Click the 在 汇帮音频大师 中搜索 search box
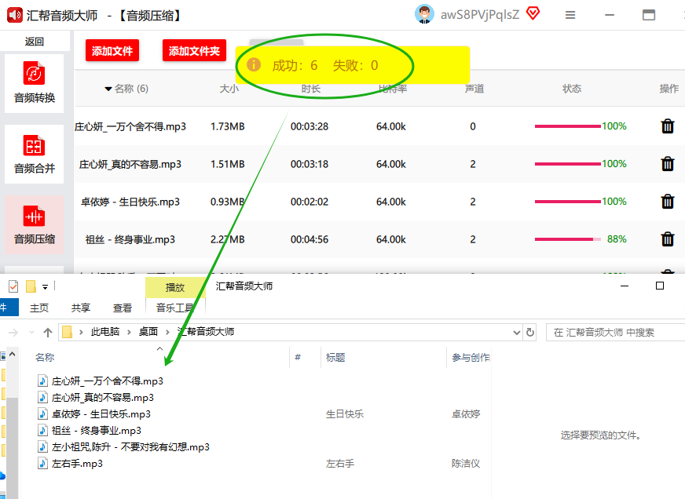 (613, 332)
